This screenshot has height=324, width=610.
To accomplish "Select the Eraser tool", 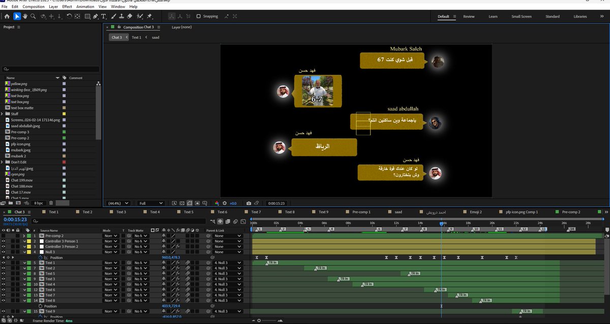I will (x=130, y=16).
